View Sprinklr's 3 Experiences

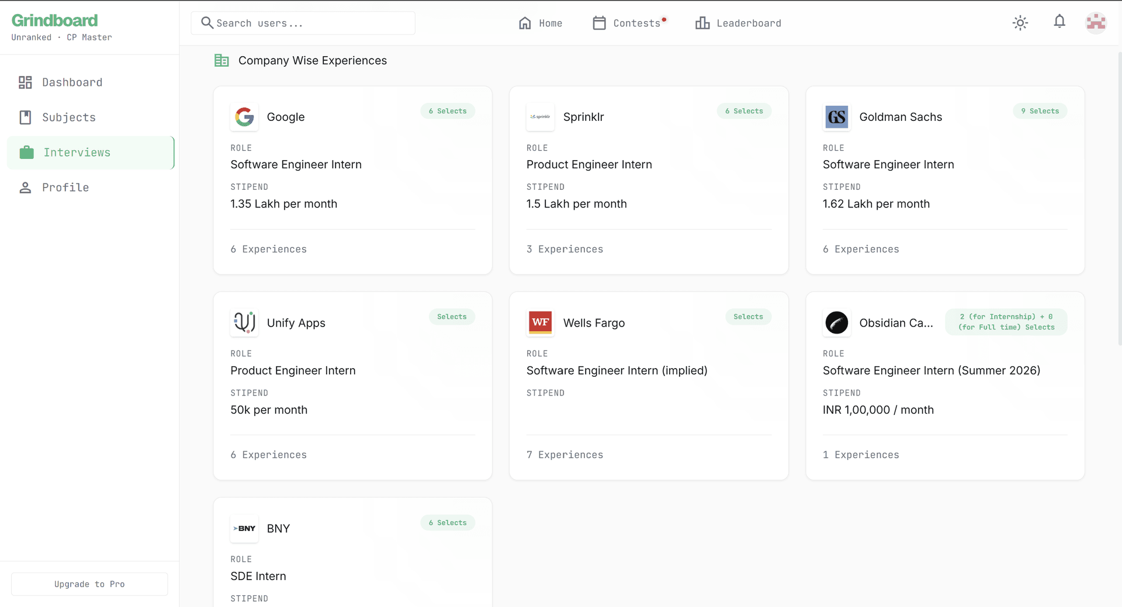pyautogui.click(x=565, y=249)
